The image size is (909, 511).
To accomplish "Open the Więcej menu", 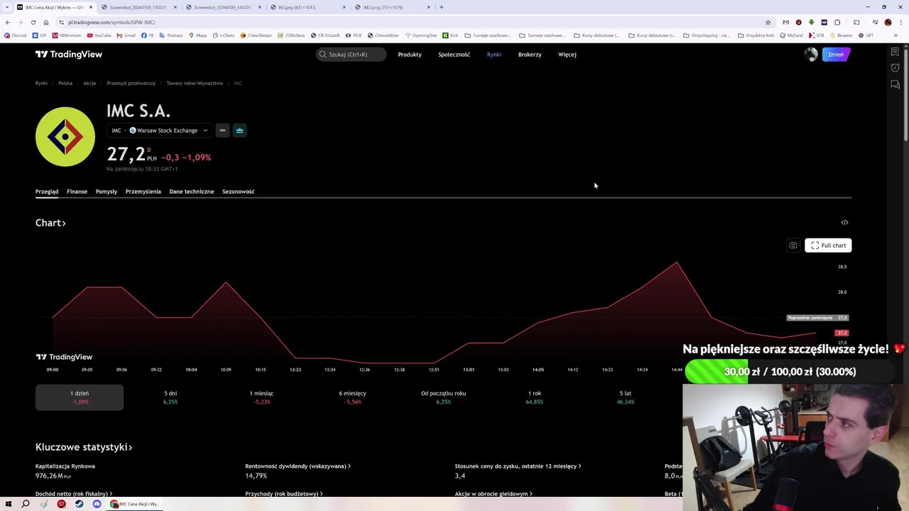I will [567, 54].
